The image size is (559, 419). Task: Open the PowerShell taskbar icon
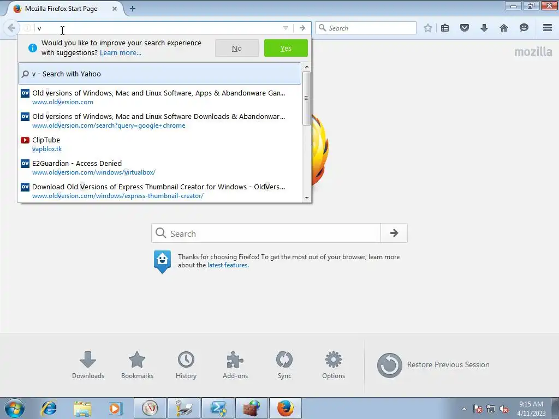tap(218, 408)
